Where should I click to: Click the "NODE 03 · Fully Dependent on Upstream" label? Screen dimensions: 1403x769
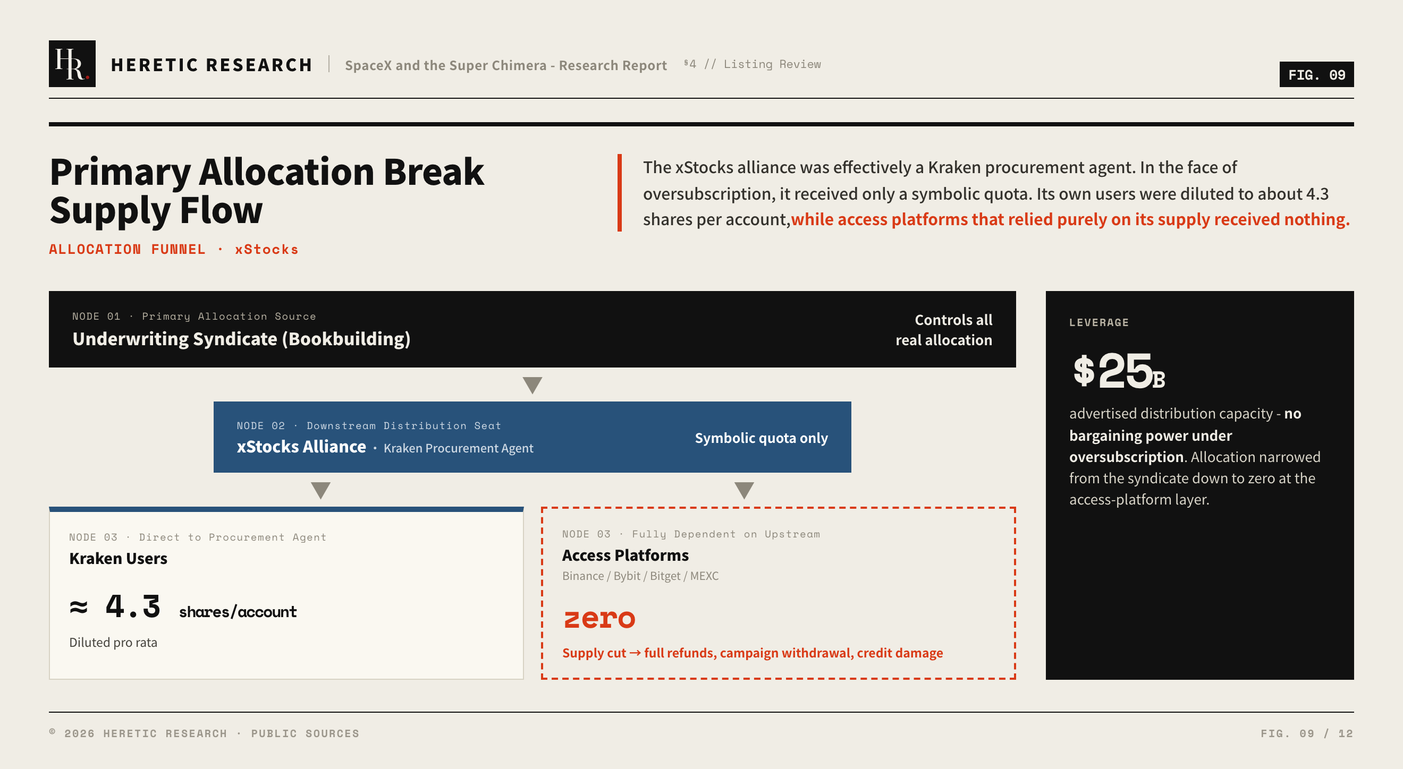(x=691, y=534)
